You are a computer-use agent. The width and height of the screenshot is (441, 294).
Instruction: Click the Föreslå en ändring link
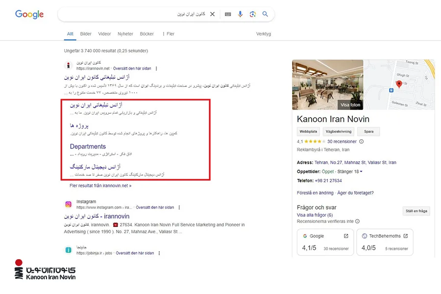pos(315,193)
